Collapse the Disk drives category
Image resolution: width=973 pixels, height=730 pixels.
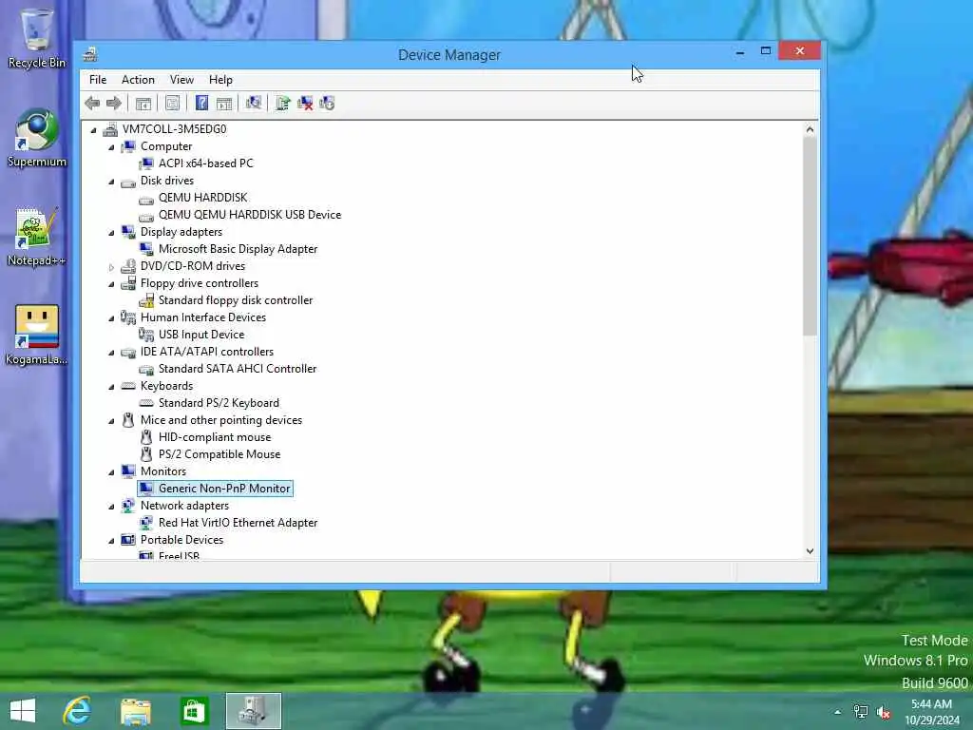pyautogui.click(x=112, y=182)
